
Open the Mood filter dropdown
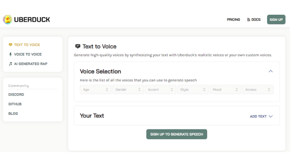click(x=225, y=90)
